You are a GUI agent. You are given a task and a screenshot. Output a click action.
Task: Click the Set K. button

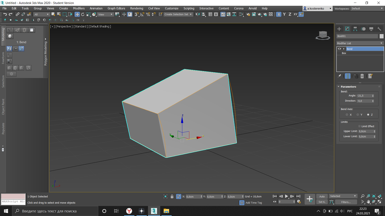click(x=322, y=202)
